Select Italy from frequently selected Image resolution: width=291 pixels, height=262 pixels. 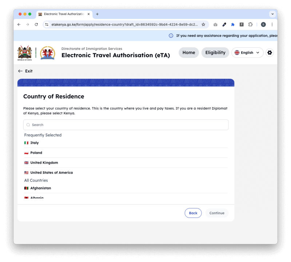tap(126, 143)
